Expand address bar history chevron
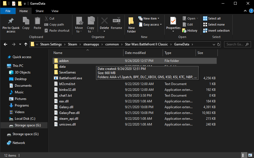The width and height of the screenshot is (254, 158). click(x=214, y=44)
